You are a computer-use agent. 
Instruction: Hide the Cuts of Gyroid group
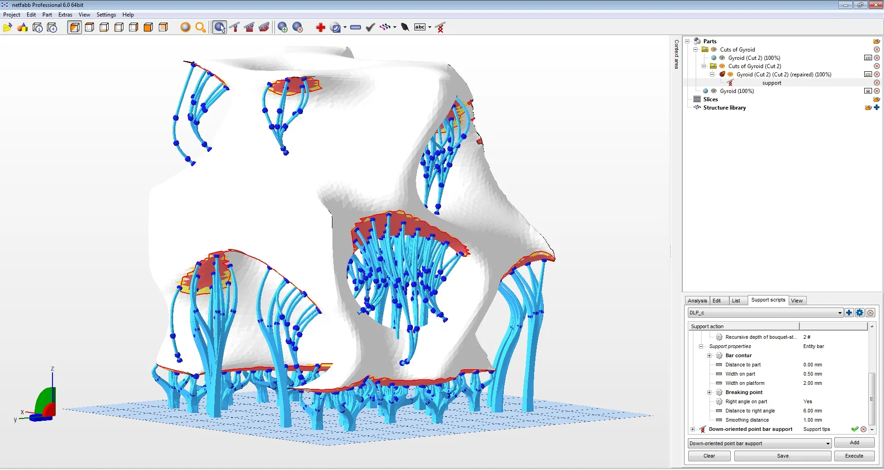click(x=714, y=50)
